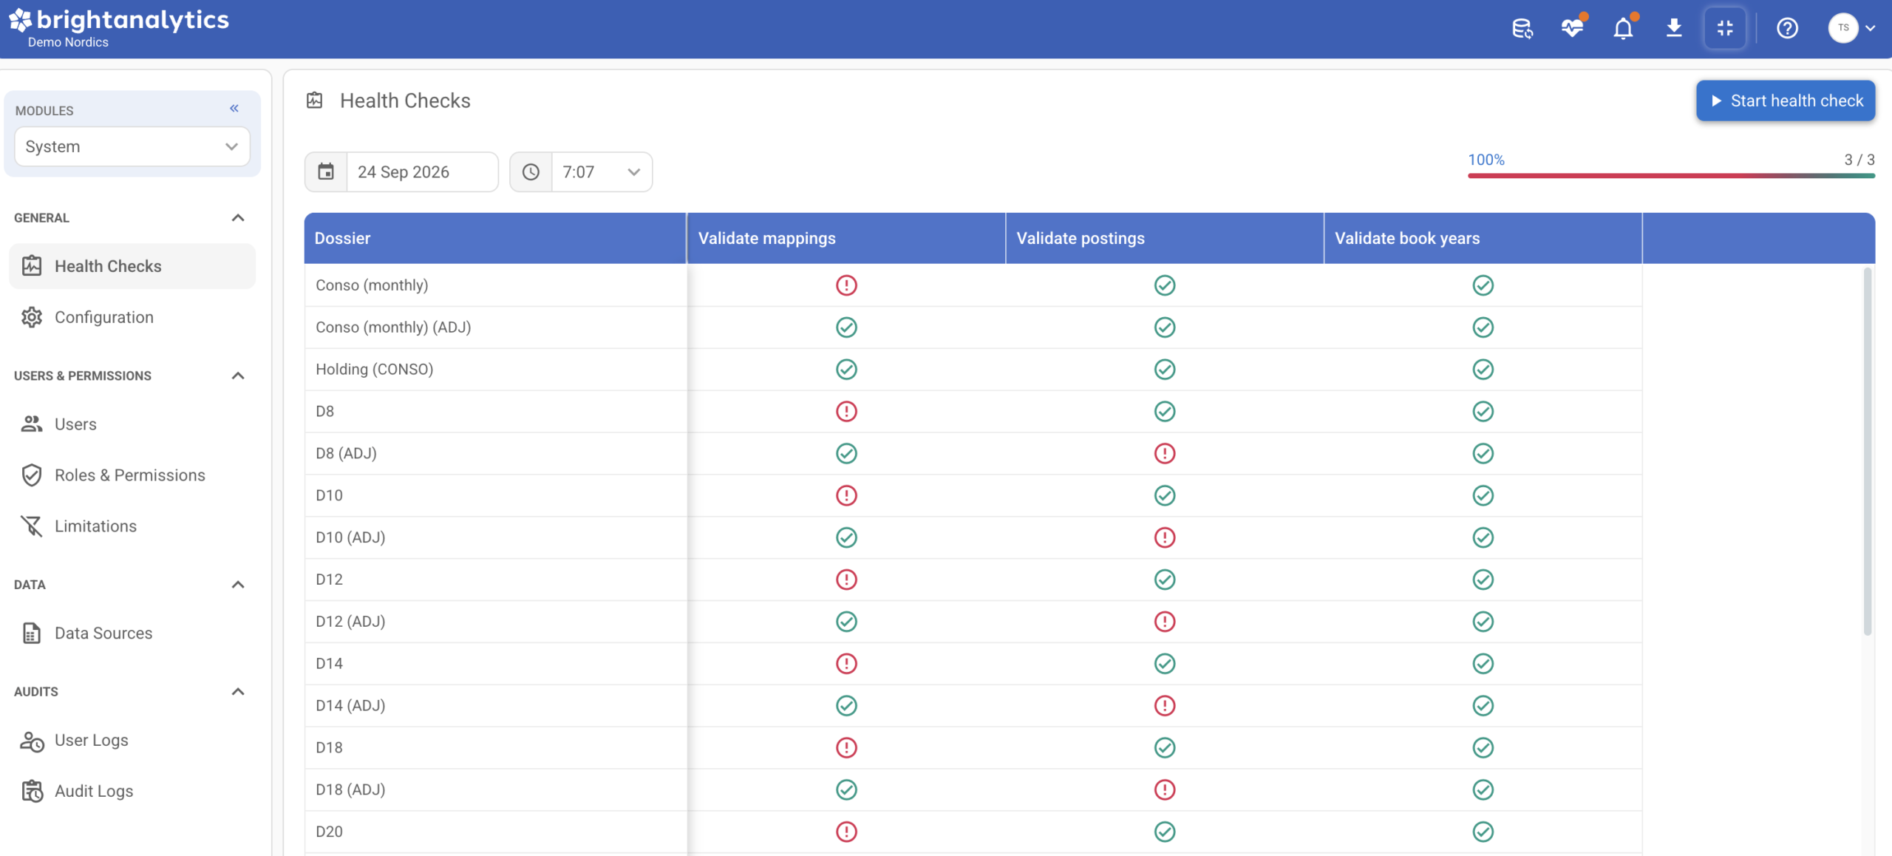Open the health monitor heartbeat icon
Viewport: 1892px width, 856px height.
click(x=1572, y=28)
